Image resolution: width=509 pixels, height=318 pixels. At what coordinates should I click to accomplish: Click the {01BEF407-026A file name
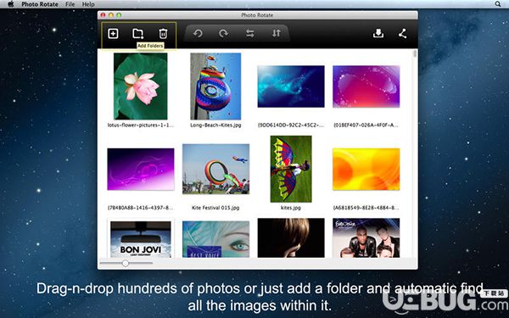click(366, 125)
